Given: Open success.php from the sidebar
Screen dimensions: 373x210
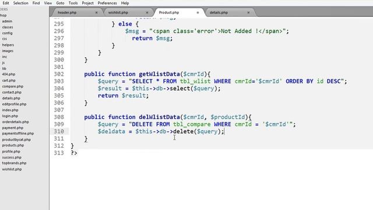Looking at the screenshot, I should [12, 157].
